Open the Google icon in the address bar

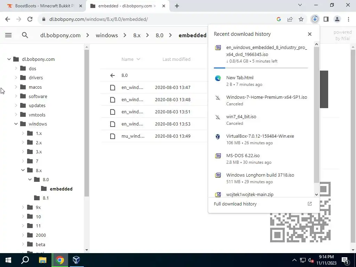pyautogui.click(x=278, y=19)
